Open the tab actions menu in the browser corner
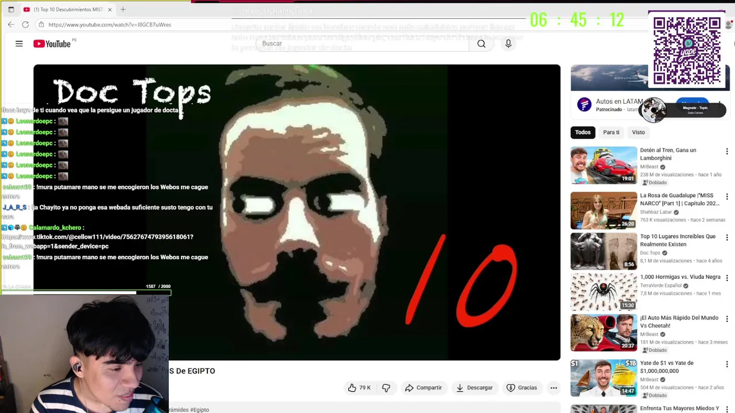This screenshot has width=735, height=413. (10, 9)
